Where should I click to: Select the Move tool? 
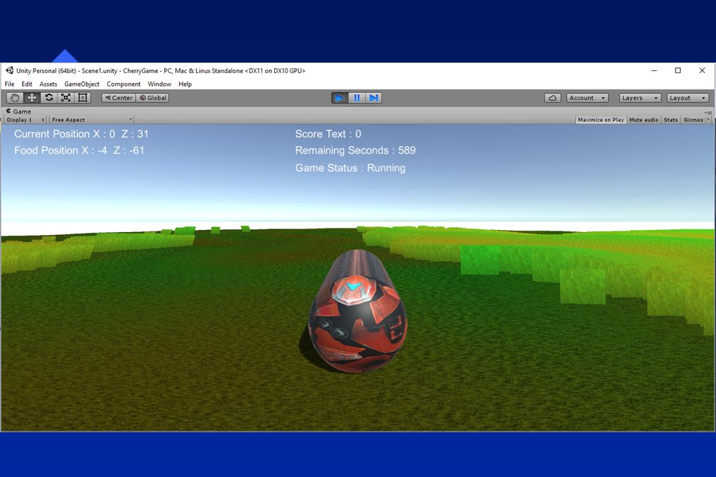(x=32, y=98)
